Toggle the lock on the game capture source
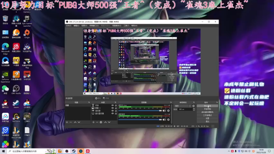Viewport: 274px width, 154px height. click(116, 111)
